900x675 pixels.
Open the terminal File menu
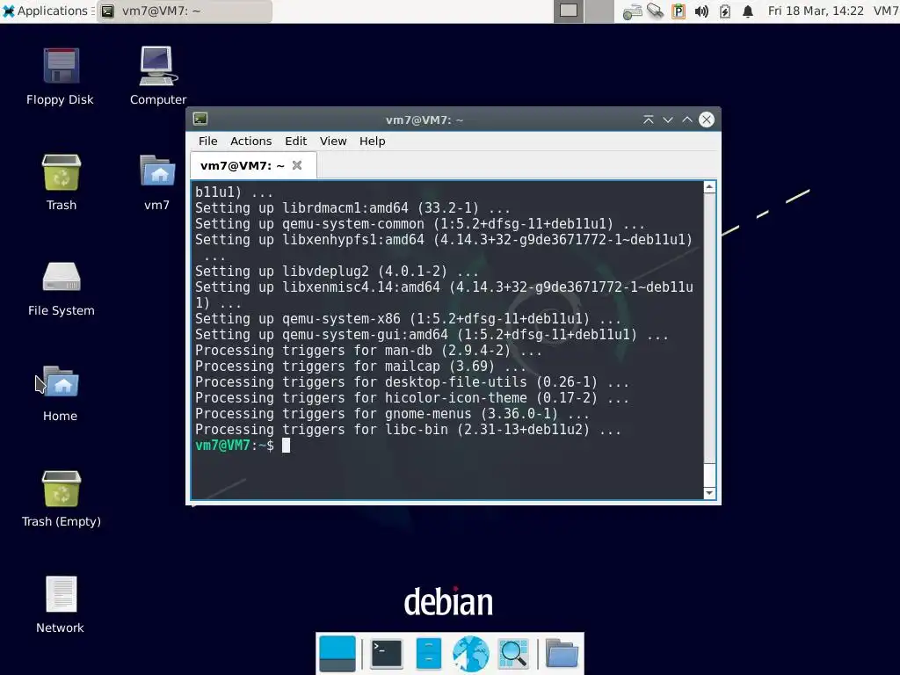207,142
